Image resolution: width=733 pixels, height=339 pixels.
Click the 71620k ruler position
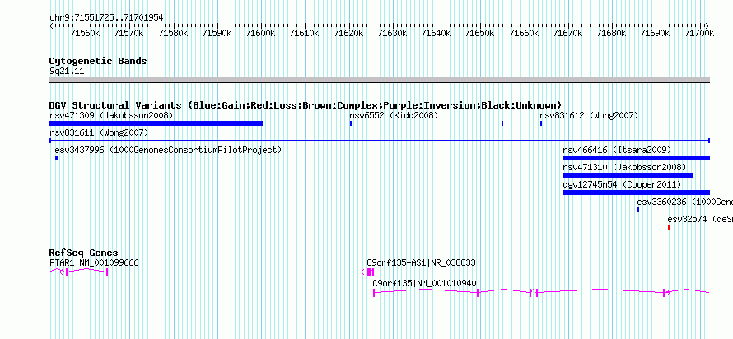point(348,33)
